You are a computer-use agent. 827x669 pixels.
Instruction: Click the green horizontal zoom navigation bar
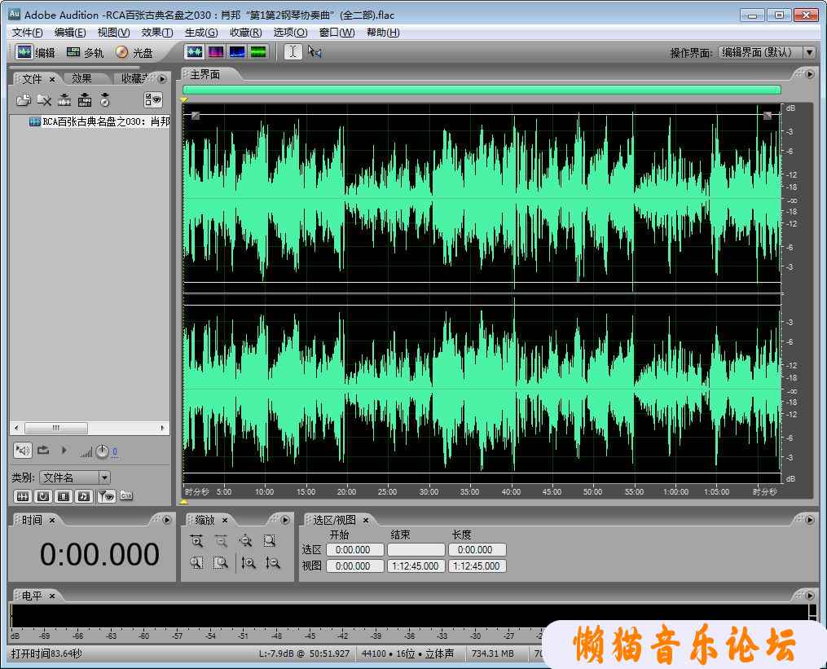coord(482,90)
